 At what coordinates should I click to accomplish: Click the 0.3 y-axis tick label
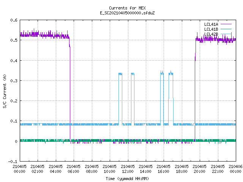(x=14, y=81)
